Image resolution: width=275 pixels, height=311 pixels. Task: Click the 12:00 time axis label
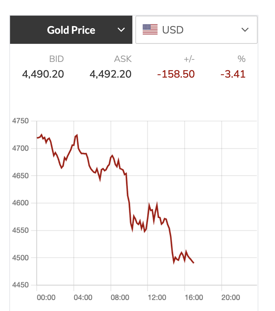tap(157, 297)
